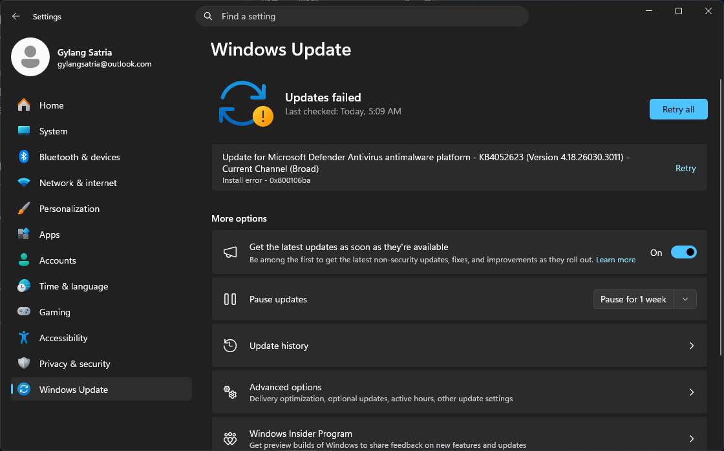Go to Apps in the sidebar
Image resolution: width=724 pixels, height=451 pixels.
click(x=49, y=235)
